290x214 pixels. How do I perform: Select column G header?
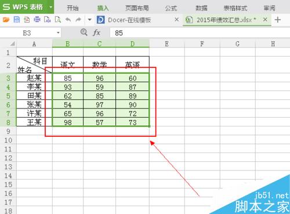pyautogui.click(x=238, y=44)
